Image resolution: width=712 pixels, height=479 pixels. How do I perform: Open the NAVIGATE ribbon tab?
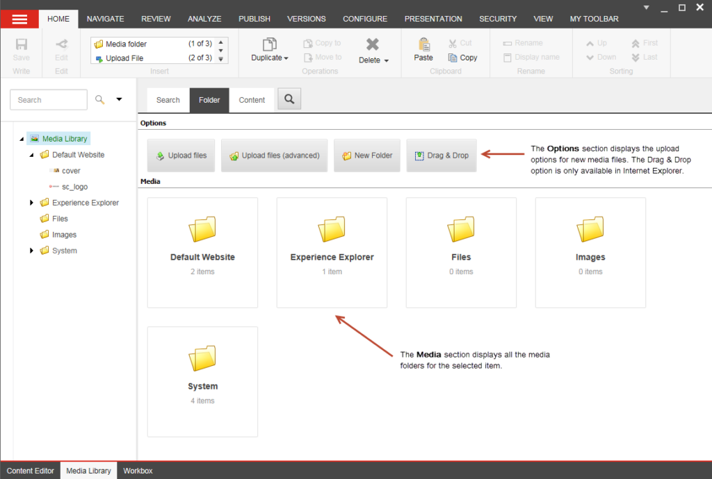[x=105, y=18]
